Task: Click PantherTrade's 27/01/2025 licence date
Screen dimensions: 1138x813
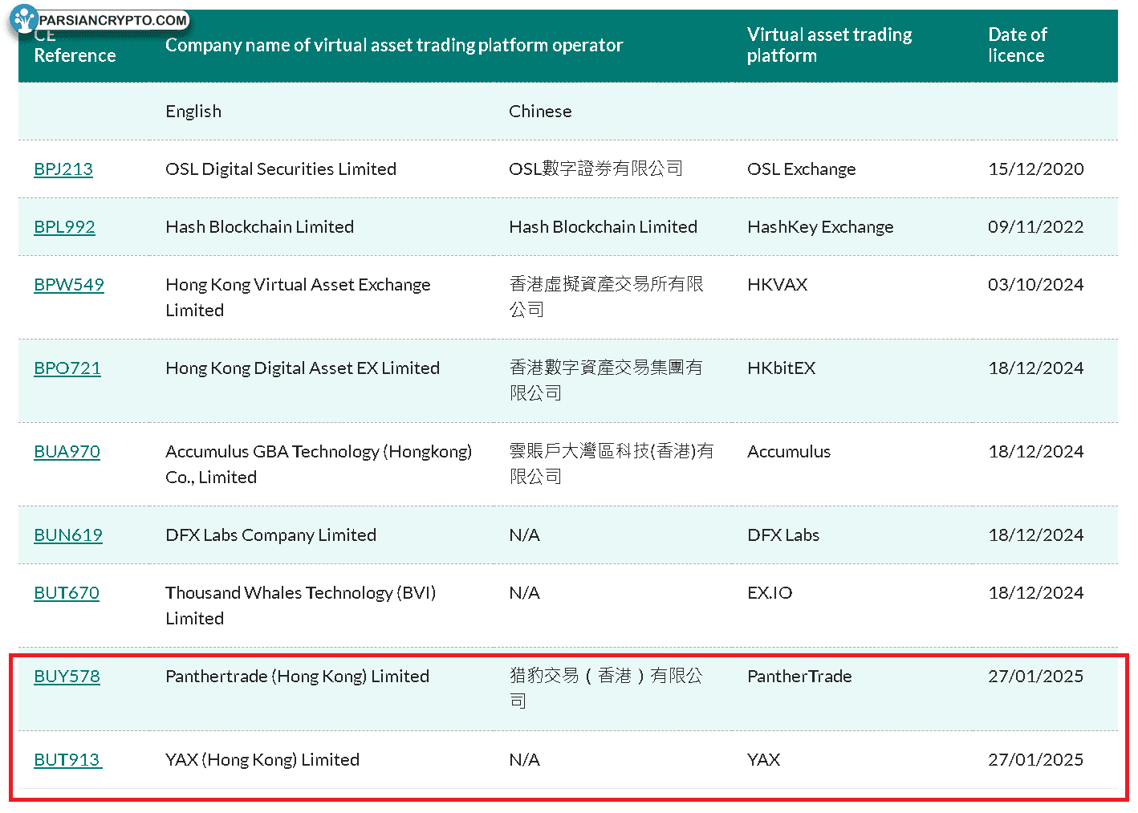Action: (1035, 677)
